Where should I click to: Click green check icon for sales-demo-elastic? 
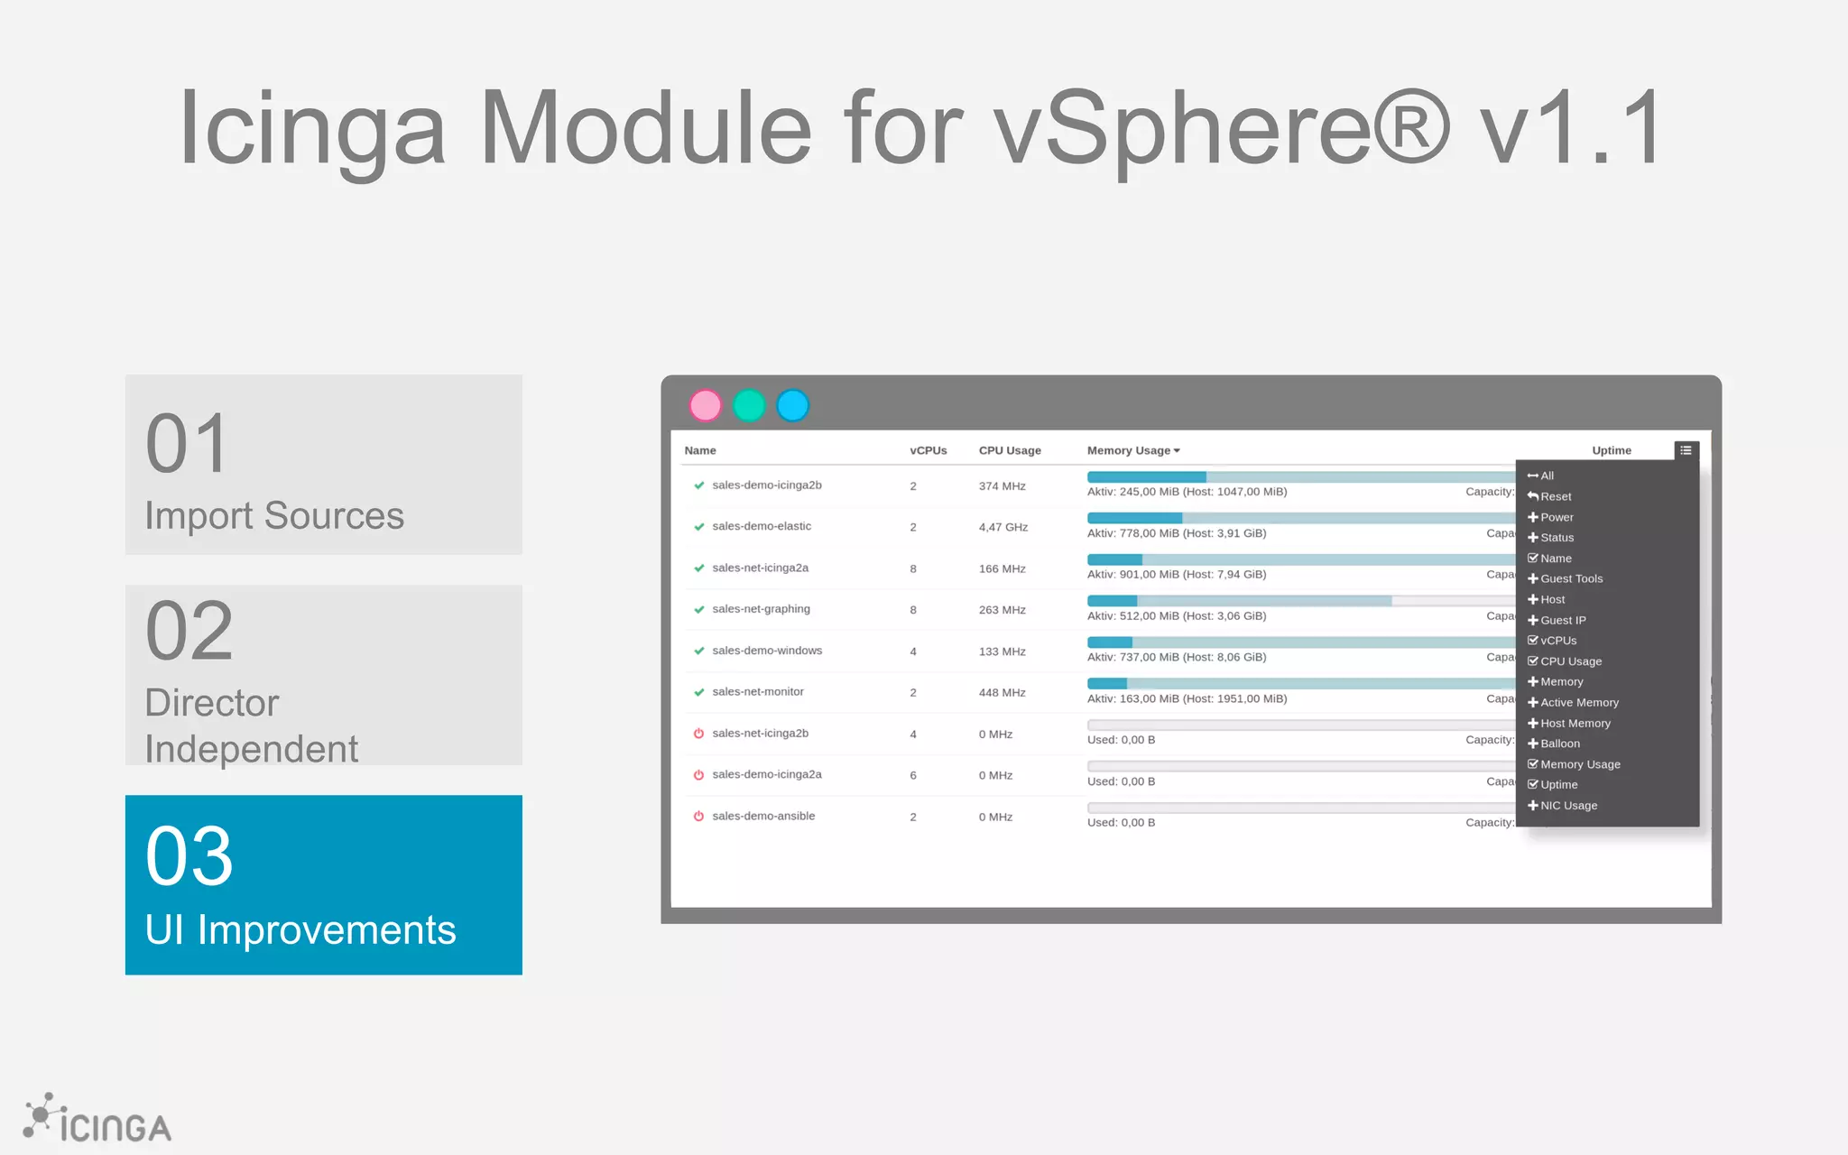(x=698, y=527)
